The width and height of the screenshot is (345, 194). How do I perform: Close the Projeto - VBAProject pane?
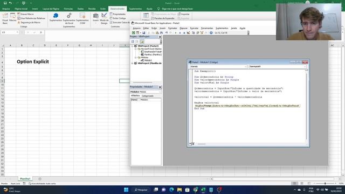point(160,37)
